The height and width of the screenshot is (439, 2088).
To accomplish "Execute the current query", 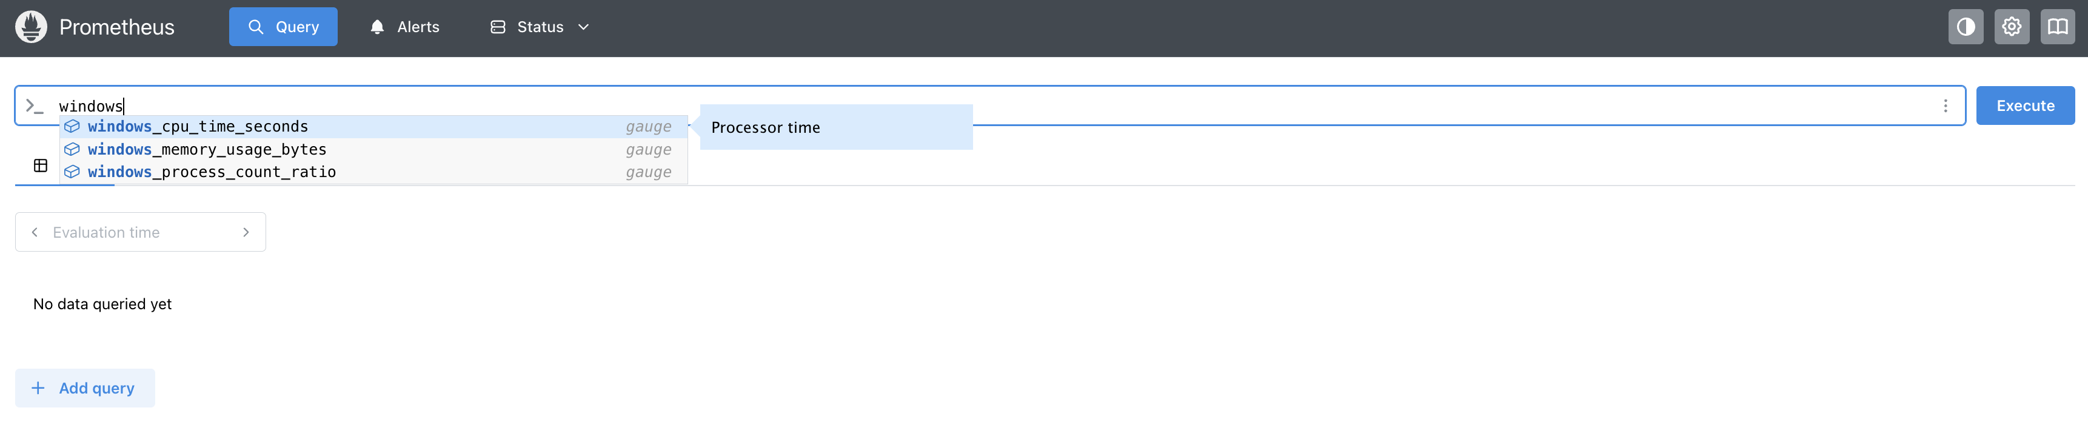I will (2026, 106).
